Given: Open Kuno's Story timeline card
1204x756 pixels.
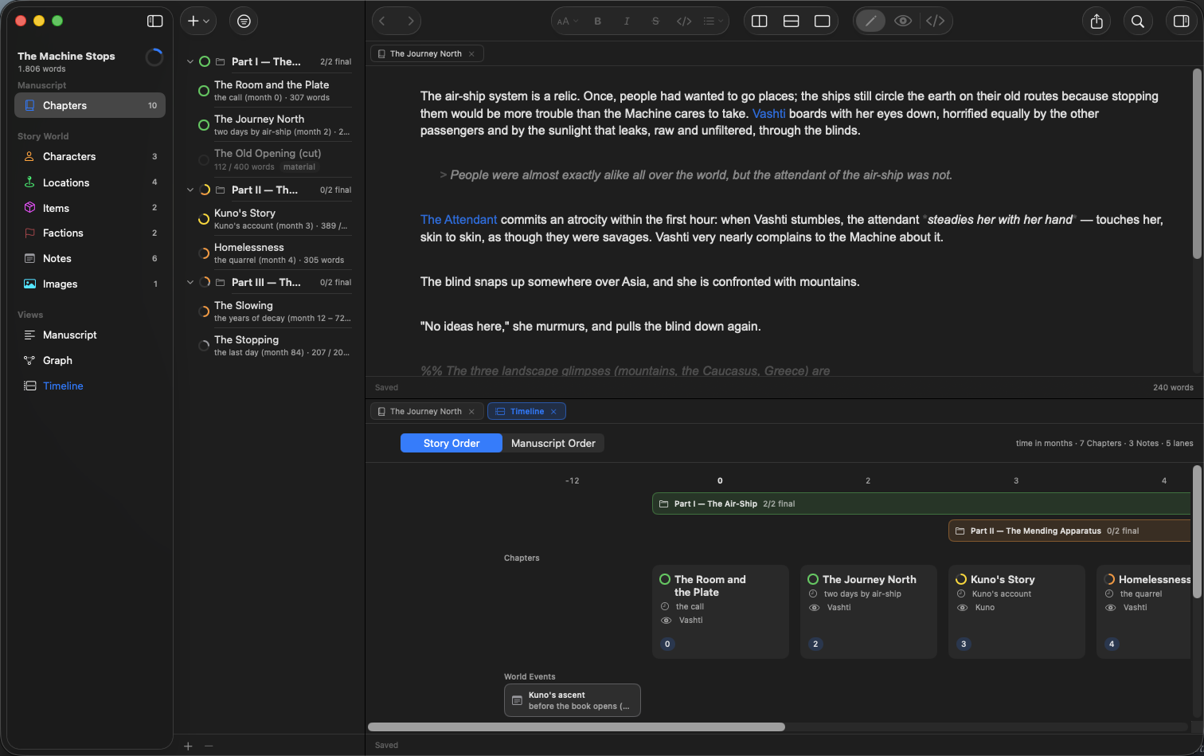Looking at the screenshot, I should [x=1017, y=612].
